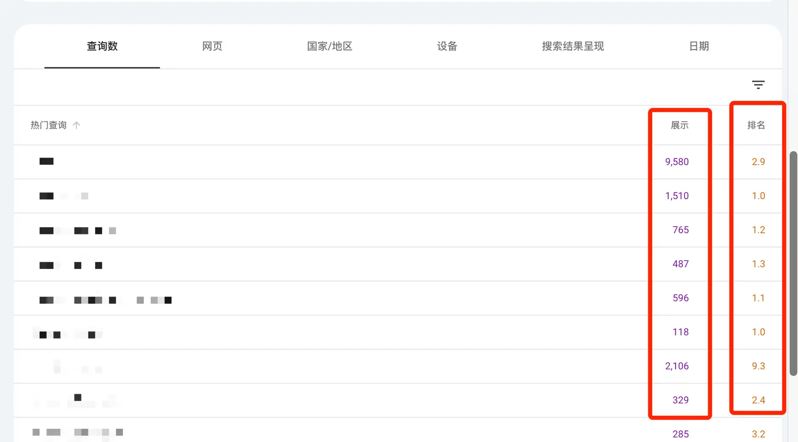Click the 487 impressions cell
798x442 pixels.
tap(681, 264)
